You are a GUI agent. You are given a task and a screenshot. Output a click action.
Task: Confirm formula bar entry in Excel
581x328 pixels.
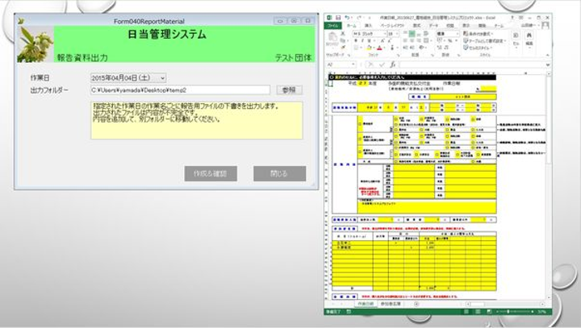[x=382, y=64]
